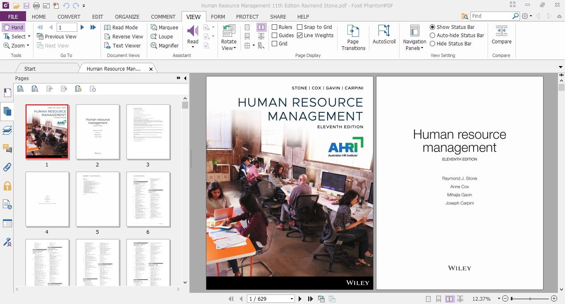Open the Magnifier tool
The image size is (565, 304).
point(165,45)
